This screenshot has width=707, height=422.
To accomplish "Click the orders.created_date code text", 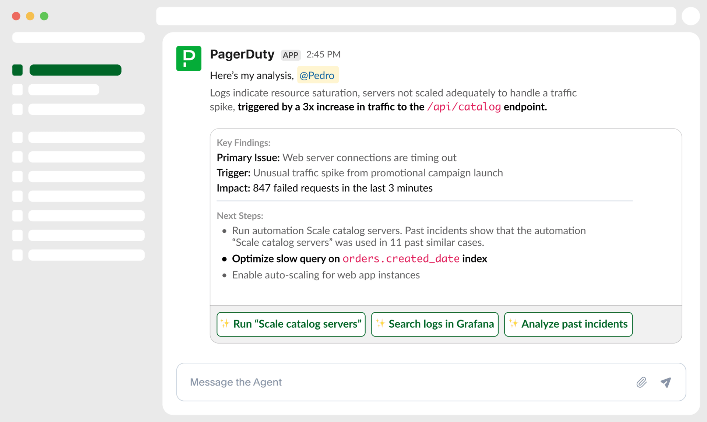I will click(x=401, y=259).
